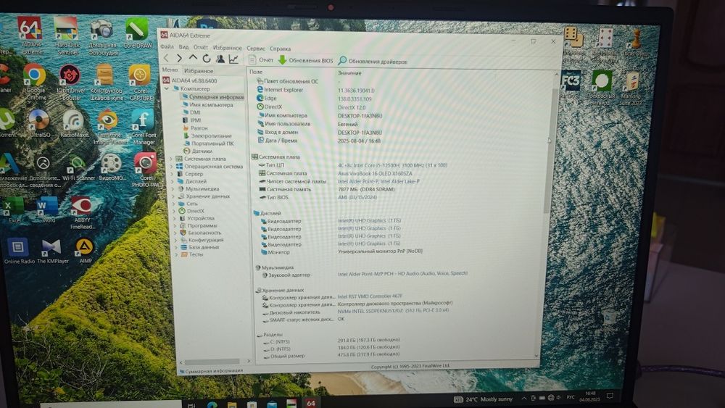
Task: Open AIMP desktop shortcut
Action: 85,251
